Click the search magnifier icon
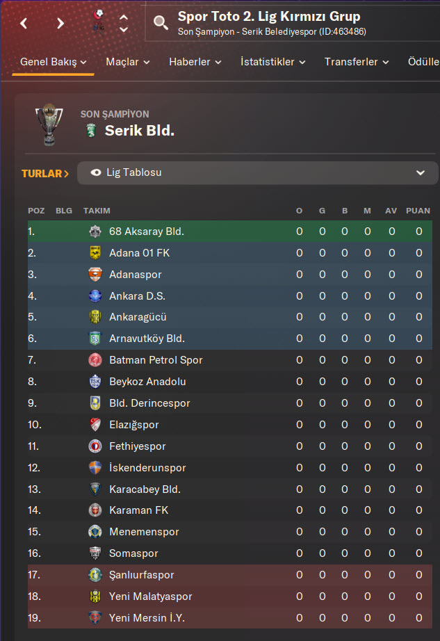Viewport: 440px width, 641px height. (161, 23)
